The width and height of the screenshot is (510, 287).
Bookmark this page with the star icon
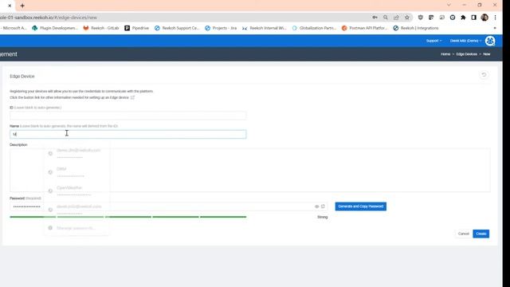tap(407, 18)
